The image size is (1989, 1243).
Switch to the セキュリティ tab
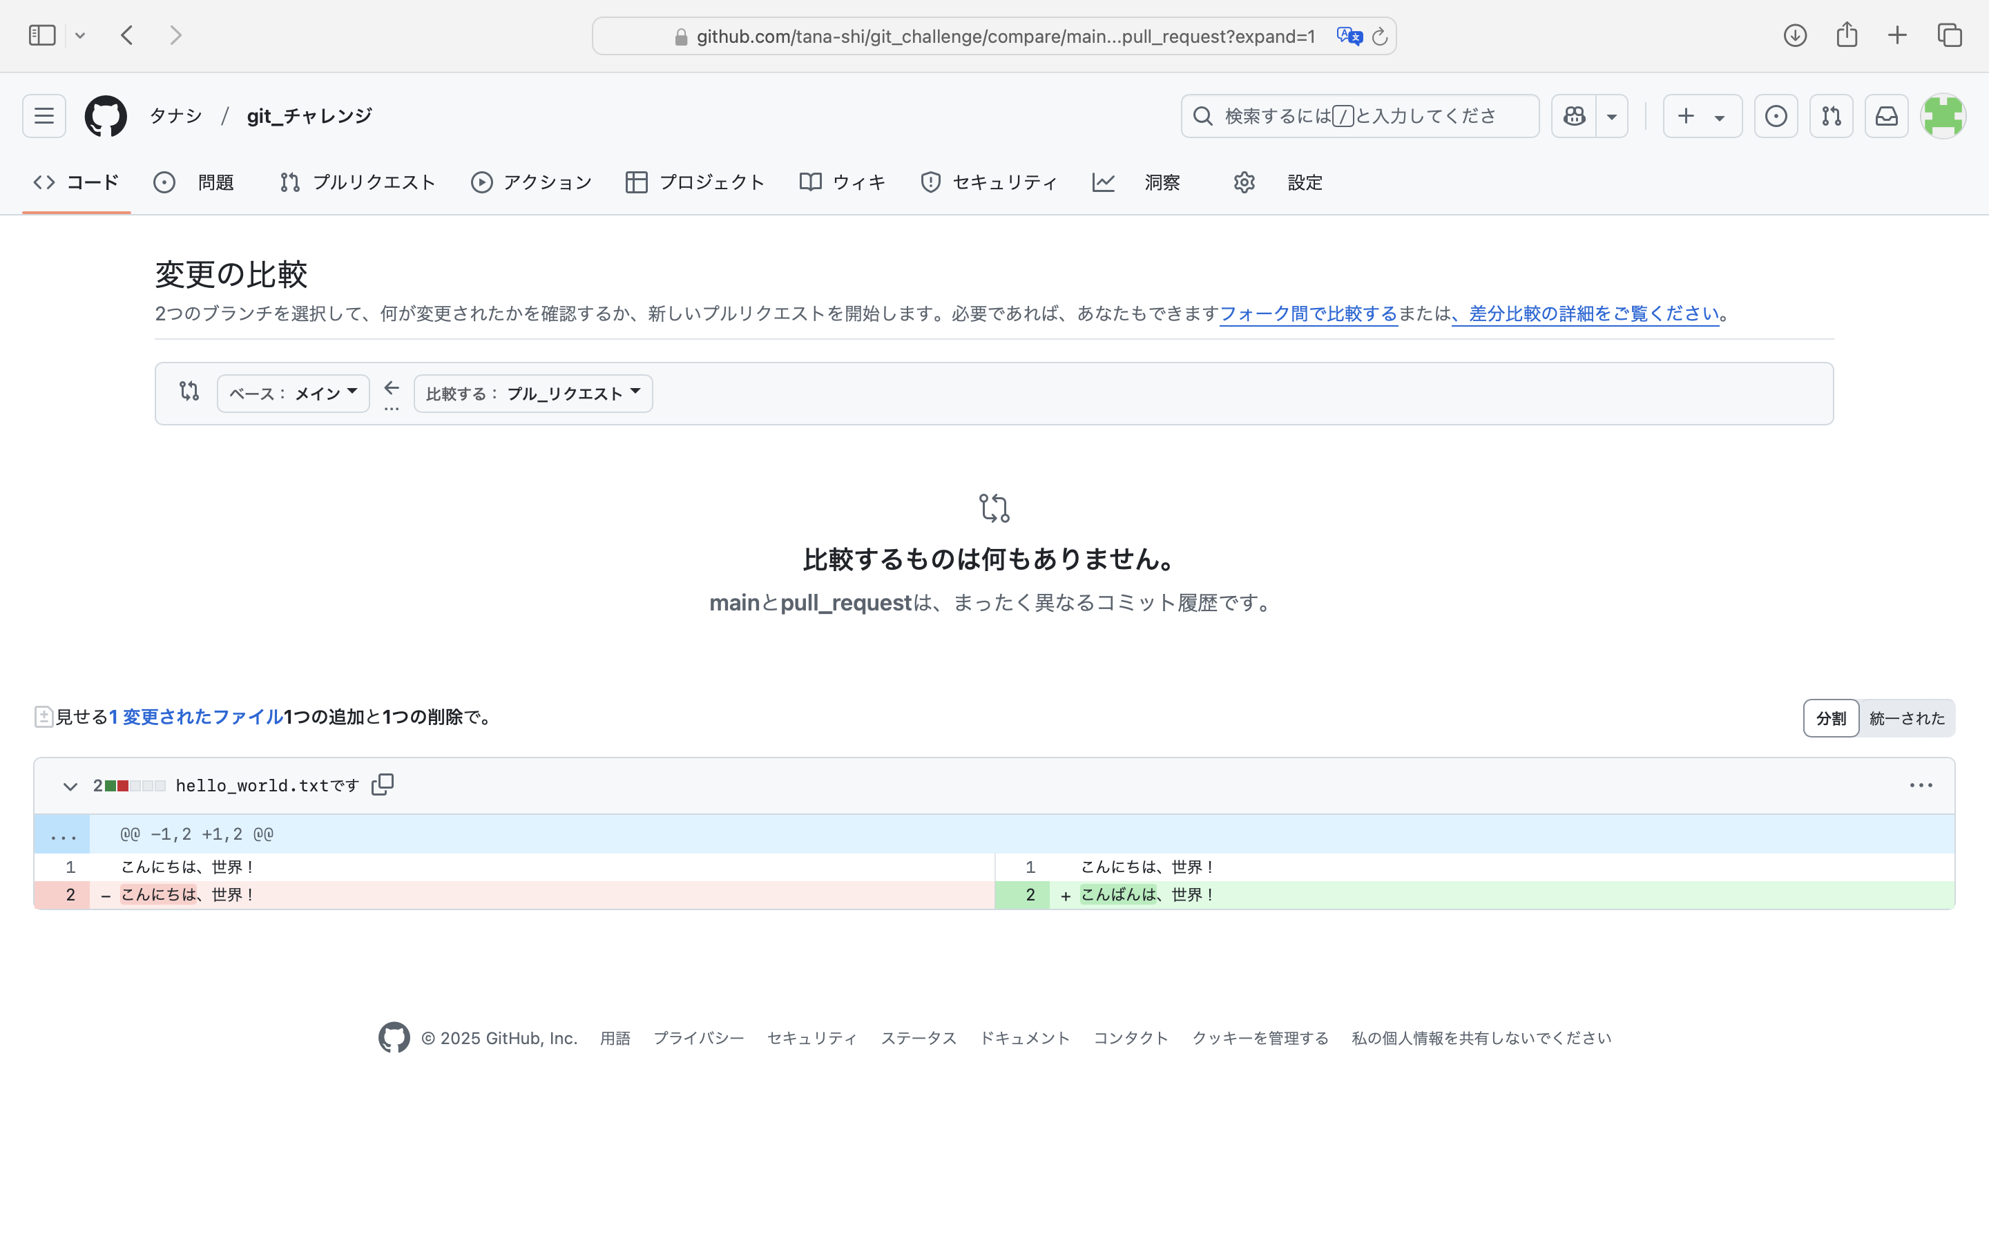(990, 182)
